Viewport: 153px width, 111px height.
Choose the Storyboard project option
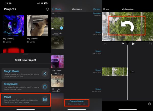pos(25,87)
